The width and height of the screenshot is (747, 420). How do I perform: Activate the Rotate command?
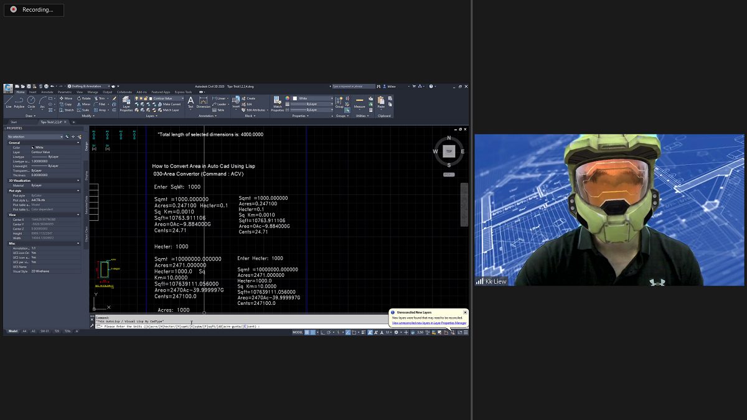[83, 98]
